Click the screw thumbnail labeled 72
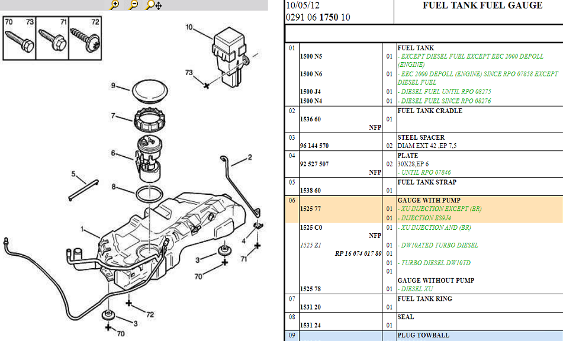The height and width of the screenshot is (341, 563). click(85, 38)
